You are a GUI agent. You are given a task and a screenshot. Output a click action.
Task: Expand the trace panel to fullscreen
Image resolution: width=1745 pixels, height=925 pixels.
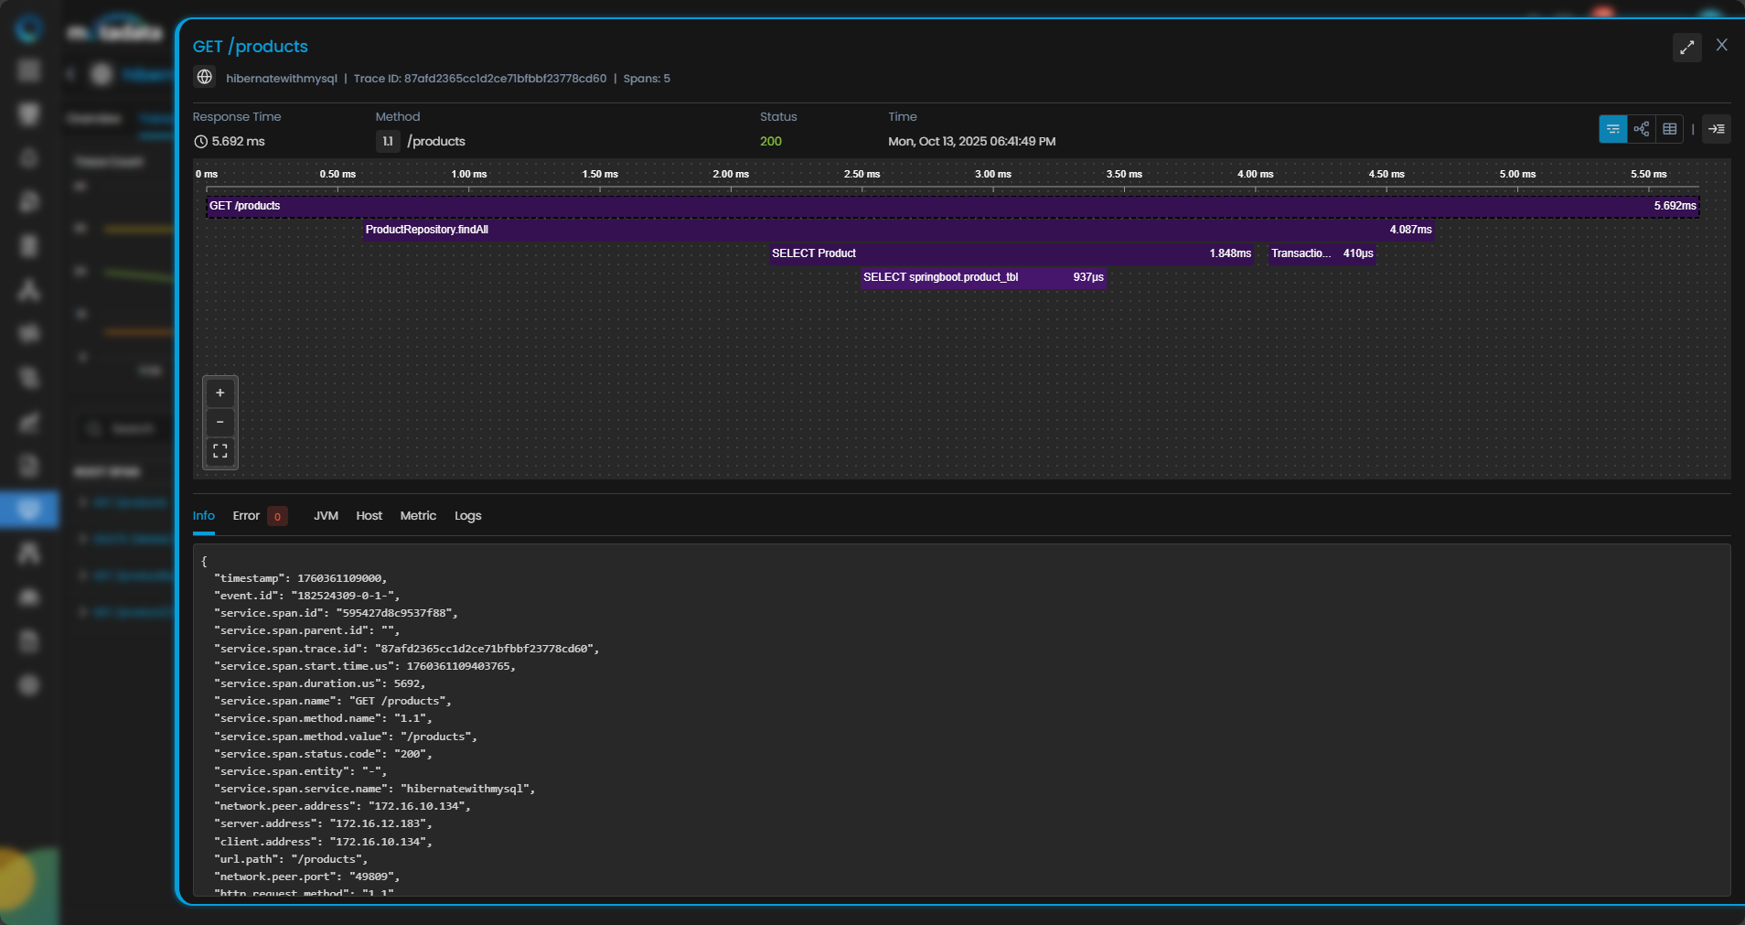[x=1686, y=48]
